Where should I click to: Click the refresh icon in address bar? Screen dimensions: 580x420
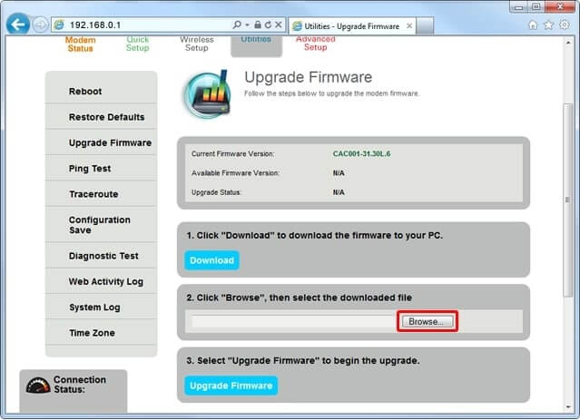pyautogui.click(x=268, y=24)
